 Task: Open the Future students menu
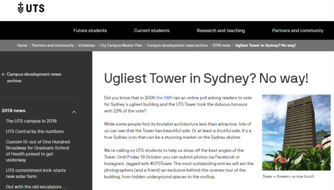click(90, 30)
